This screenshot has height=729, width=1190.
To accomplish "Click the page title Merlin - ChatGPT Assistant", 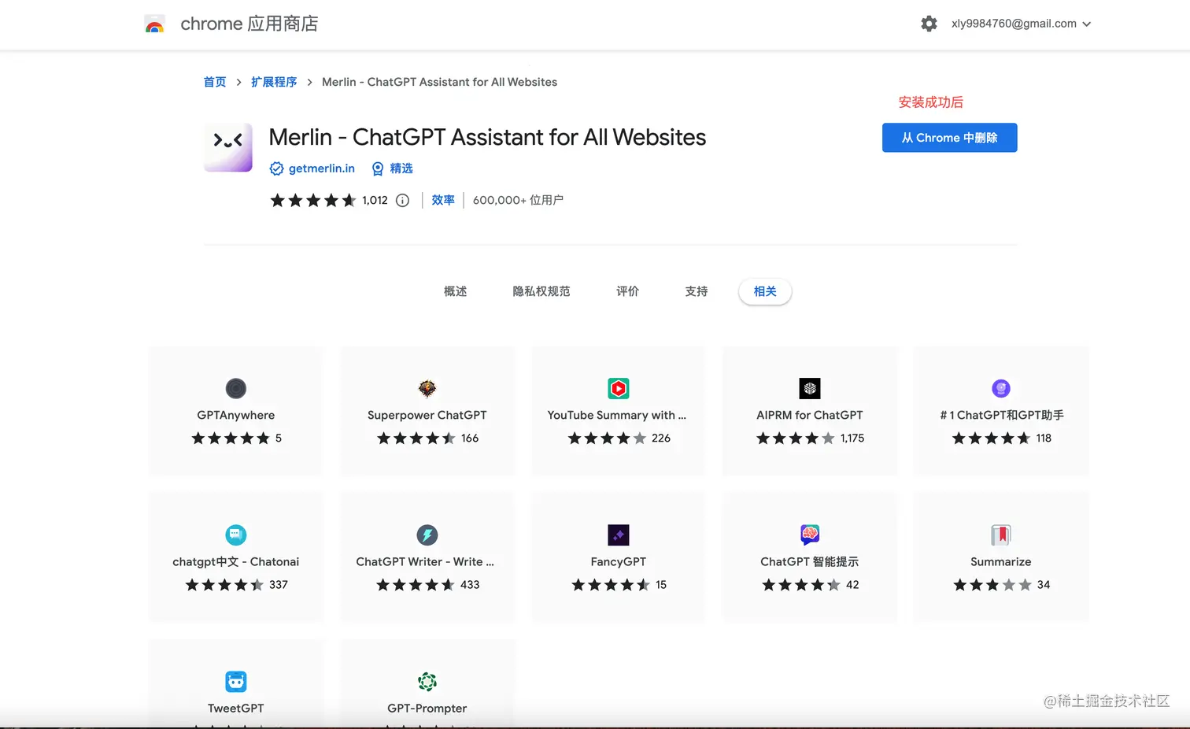I will tap(487, 137).
